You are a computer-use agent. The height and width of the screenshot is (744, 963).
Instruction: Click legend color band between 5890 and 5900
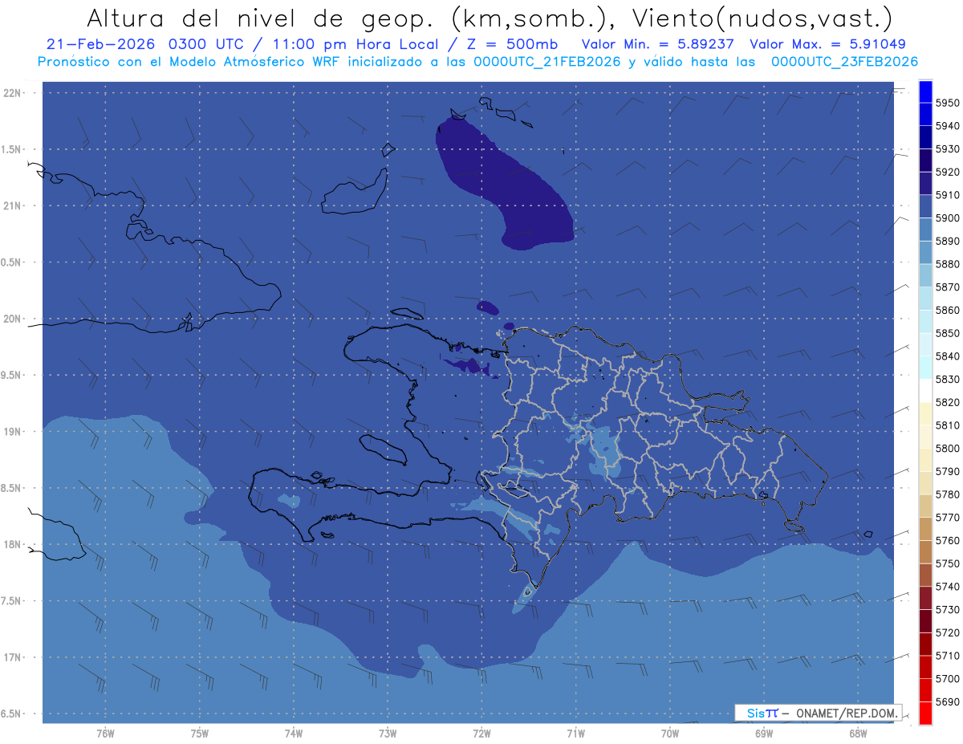925,230
